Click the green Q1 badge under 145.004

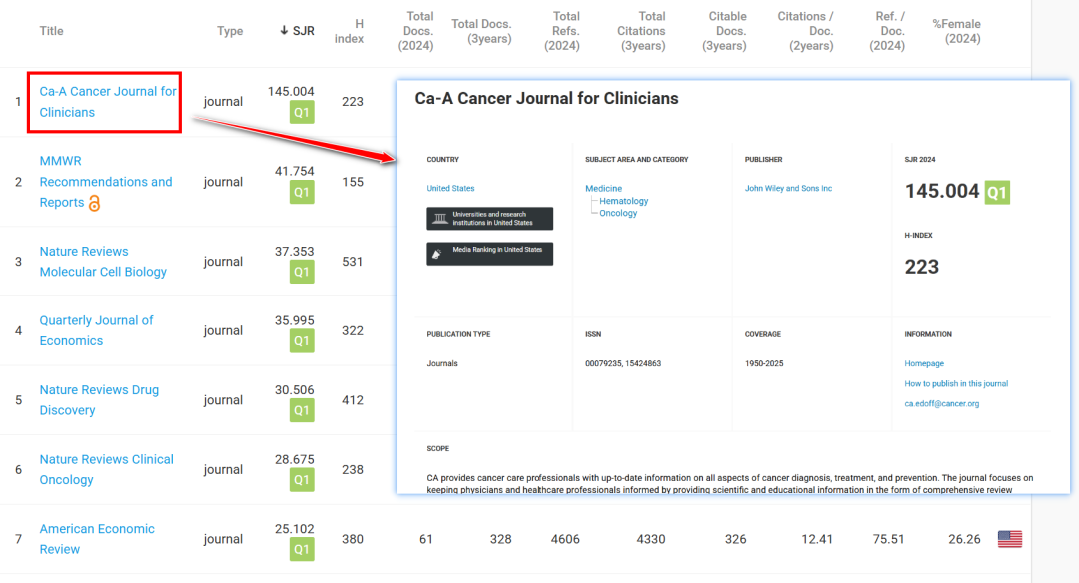(302, 112)
